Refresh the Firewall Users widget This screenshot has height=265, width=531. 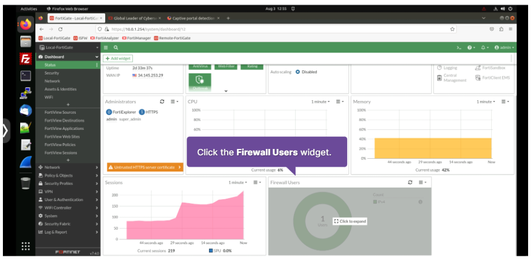410,182
